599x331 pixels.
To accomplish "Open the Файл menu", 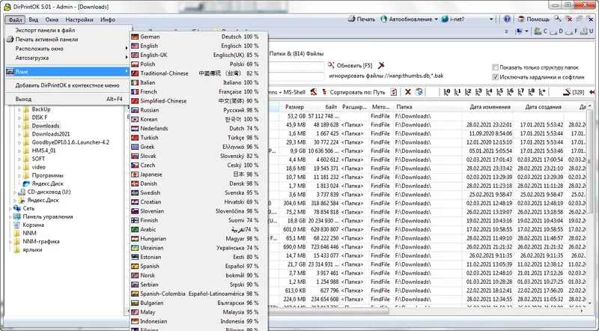I will 15,19.
